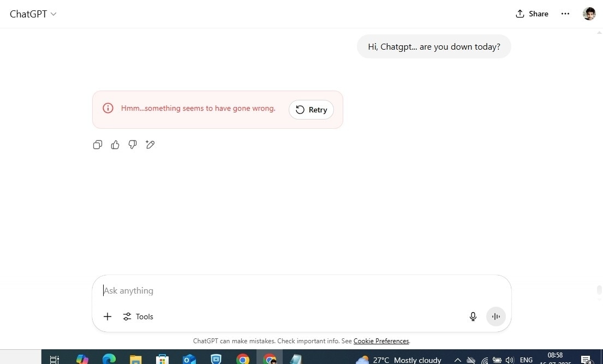Open the Cookie Preferences link

click(x=381, y=341)
